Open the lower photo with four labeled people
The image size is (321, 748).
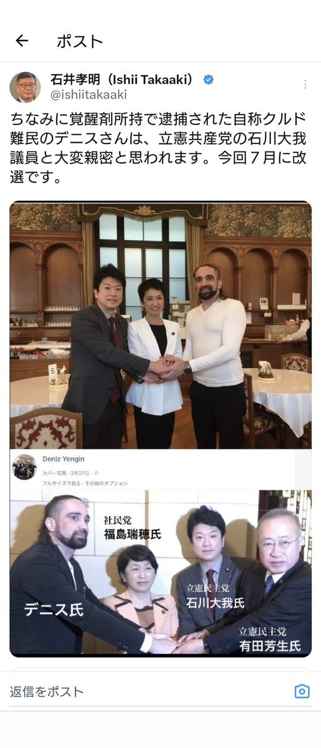point(160,573)
